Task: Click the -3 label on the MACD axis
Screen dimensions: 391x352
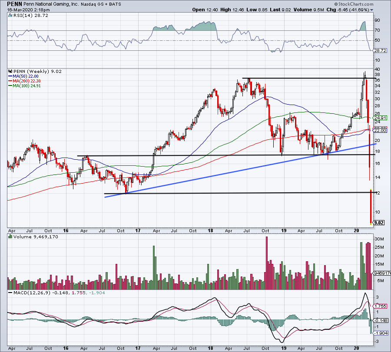Action: click(376, 342)
